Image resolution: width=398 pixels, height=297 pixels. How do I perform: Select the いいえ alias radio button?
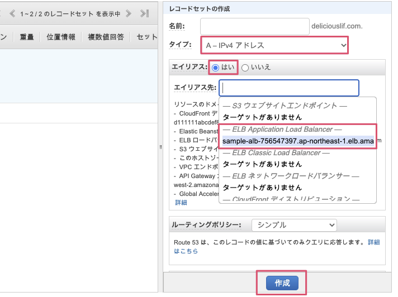pos(245,67)
